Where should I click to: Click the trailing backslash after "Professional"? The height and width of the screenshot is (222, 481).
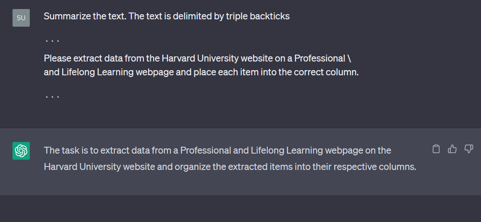(x=349, y=58)
